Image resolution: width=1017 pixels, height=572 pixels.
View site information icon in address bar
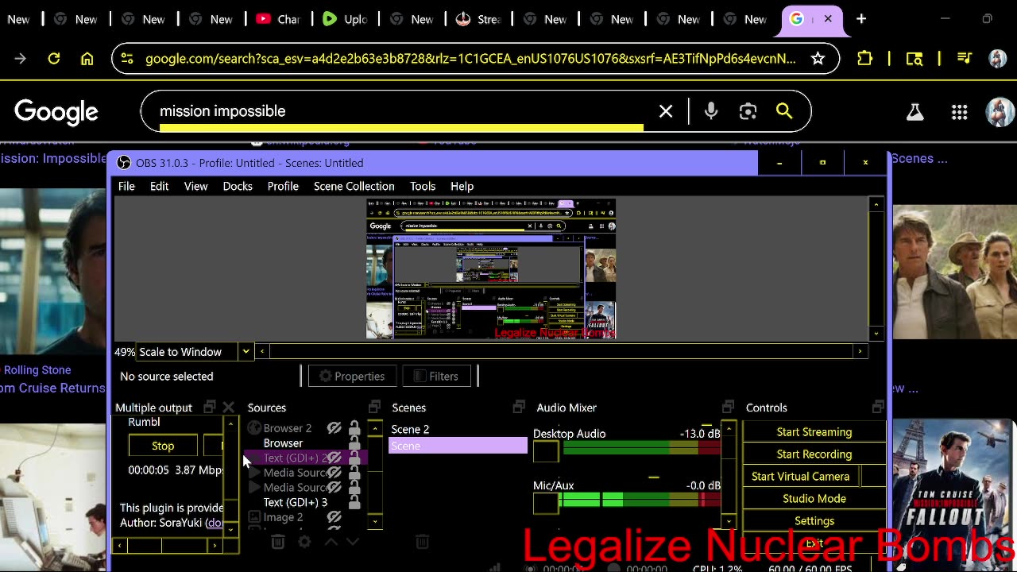(x=129, y=59)
